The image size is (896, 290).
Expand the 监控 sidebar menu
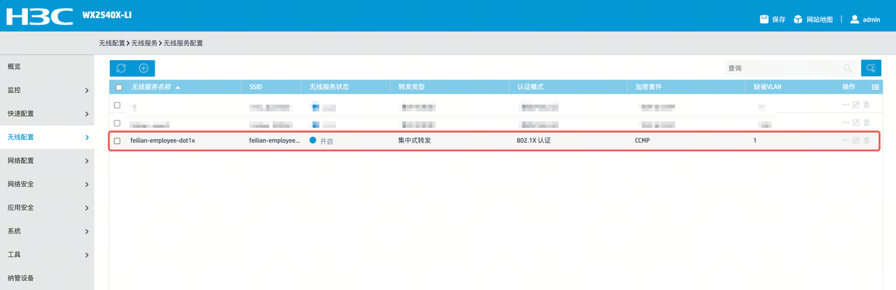pos(47,90)
